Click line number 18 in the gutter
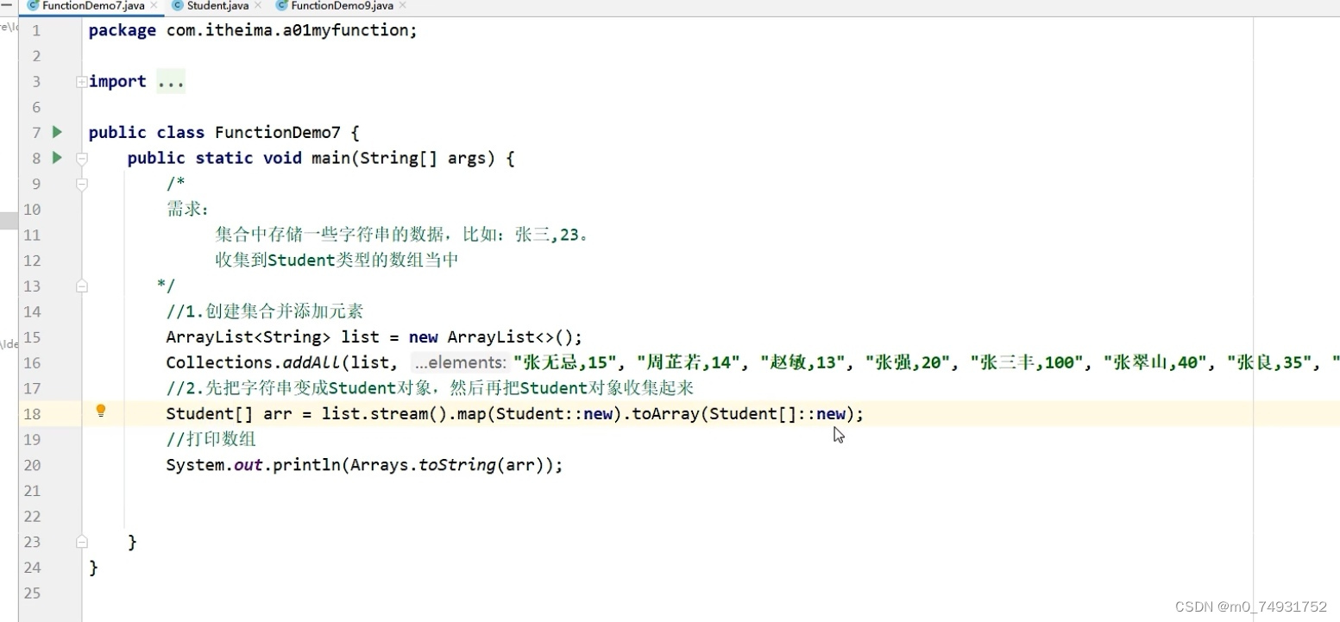Screen dimensions: 1340x622 (x=32, y=414)
